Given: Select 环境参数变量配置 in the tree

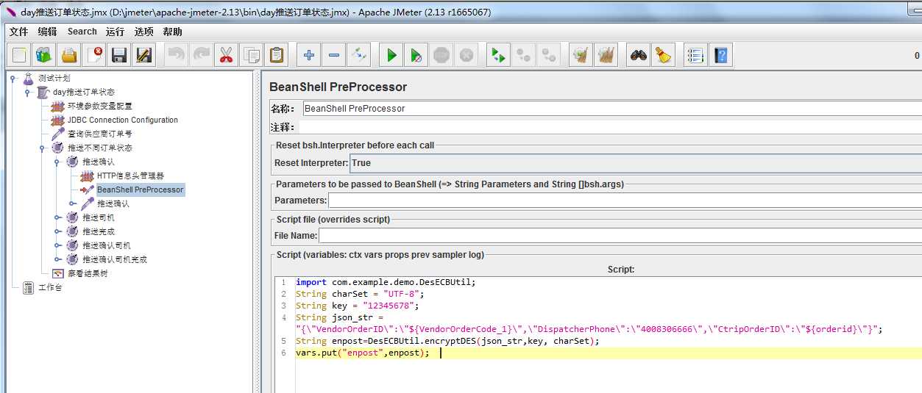Looking at the screenshot, I should [x=99, y=106].
